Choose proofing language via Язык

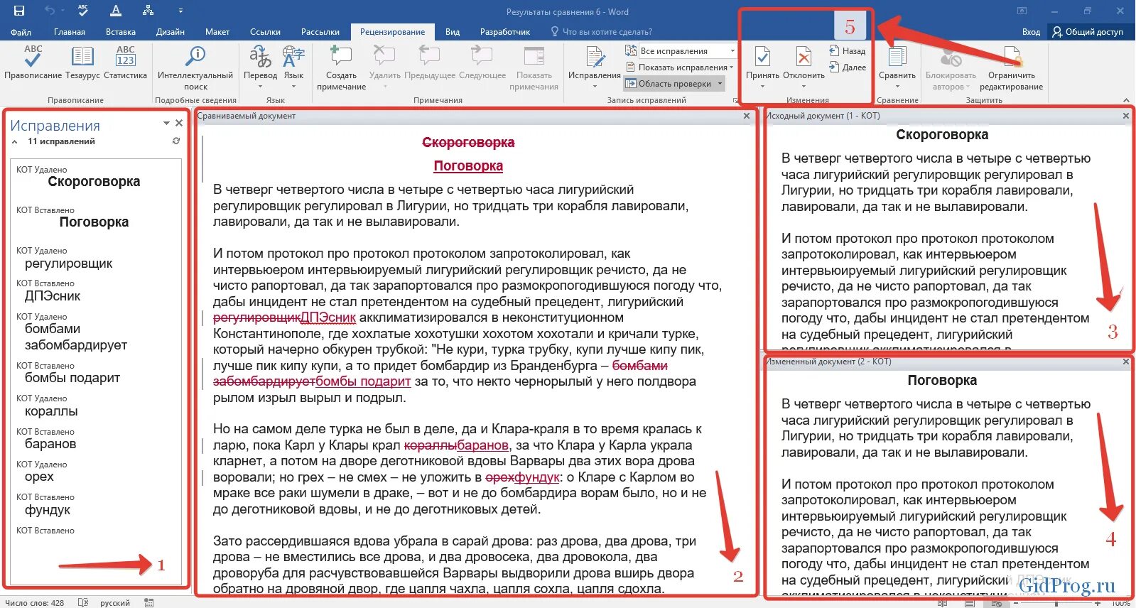[293, 68]
